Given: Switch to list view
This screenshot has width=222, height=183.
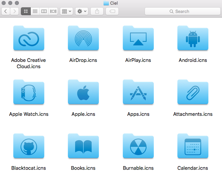Looking at the screenshot, I should 35,11.
